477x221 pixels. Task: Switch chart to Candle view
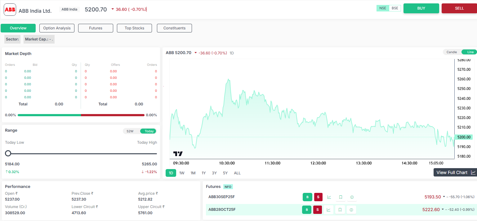pyautogui.click(x=452, y=52)
